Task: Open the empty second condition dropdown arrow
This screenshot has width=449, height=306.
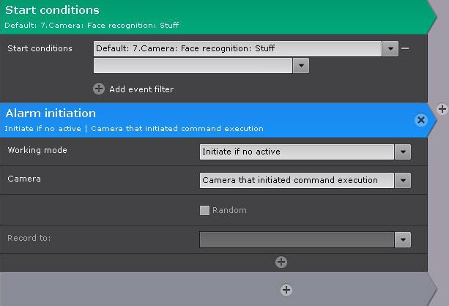Action: click(300, 66)
